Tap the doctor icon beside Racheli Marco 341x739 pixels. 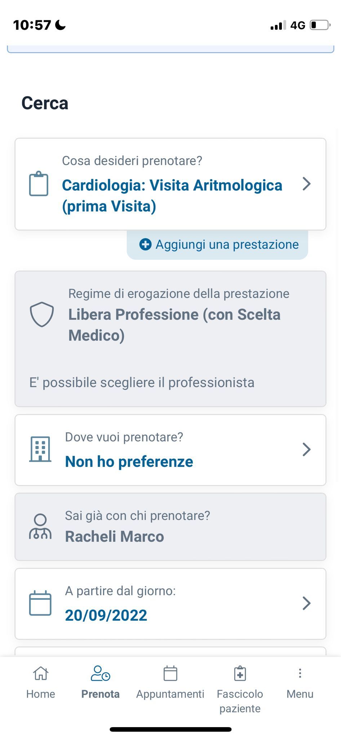click(x=40, y=526)
